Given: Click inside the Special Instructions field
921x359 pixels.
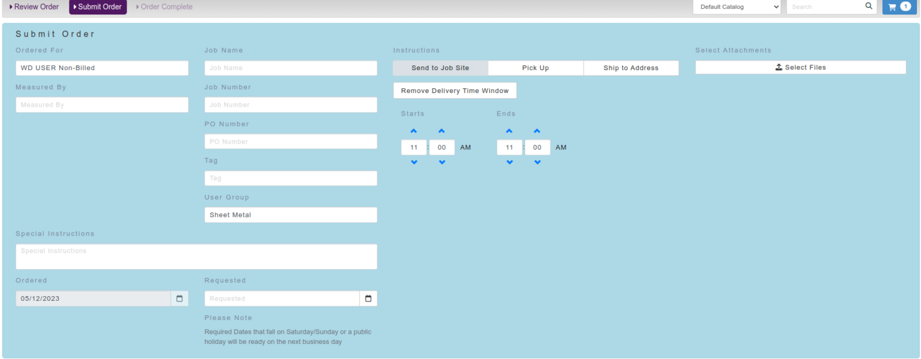Looking at the screenshot, I should tap(196, 256).
